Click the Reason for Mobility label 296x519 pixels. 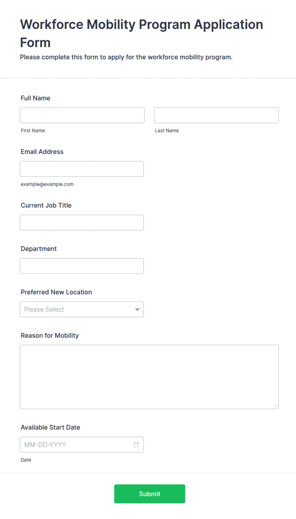coord(50,336)
